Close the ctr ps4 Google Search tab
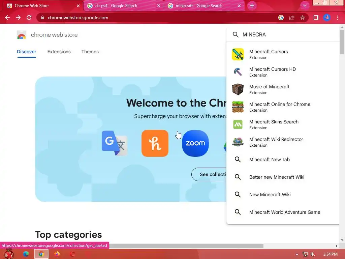 pyautogui.click(x=159, y=6)
